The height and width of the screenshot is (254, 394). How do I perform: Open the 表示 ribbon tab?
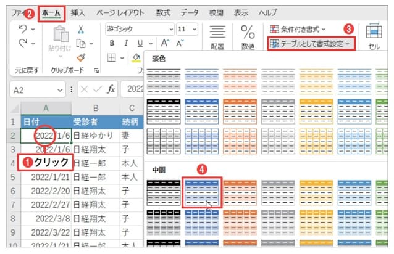click(241, 12)
